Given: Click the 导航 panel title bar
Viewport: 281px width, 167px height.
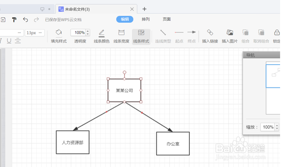Looking at the screenshot, I should point(261,55).
